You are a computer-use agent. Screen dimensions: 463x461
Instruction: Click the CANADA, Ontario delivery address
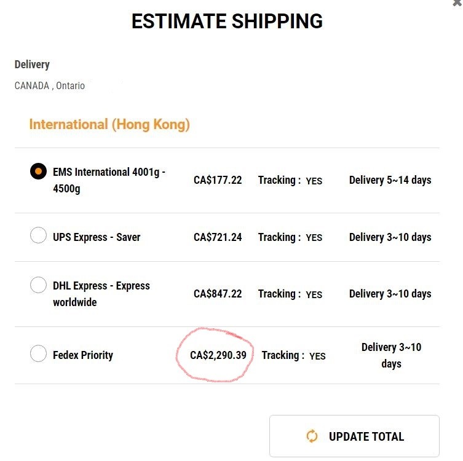pyautogui.click(x=50, y=85)
